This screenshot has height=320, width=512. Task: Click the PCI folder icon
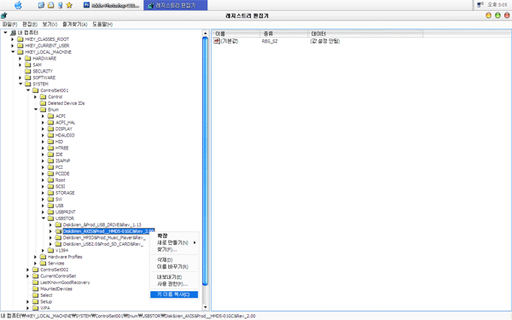pyautogui.click(x=50, y=167)
